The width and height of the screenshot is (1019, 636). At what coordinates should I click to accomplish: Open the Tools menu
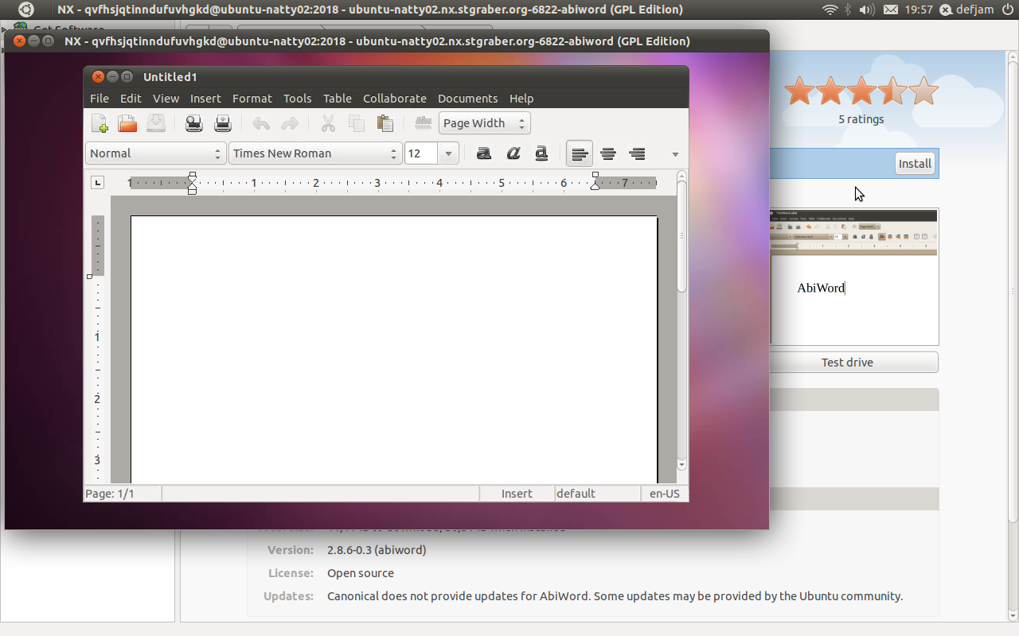[297, 99]
